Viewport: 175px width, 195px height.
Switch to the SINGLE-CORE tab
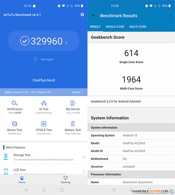coord(115,27)
